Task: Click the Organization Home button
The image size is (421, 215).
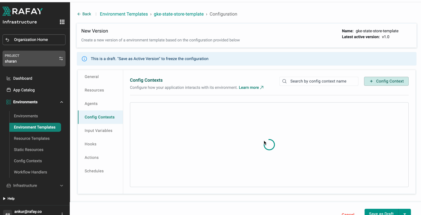Action: point(34,40)
